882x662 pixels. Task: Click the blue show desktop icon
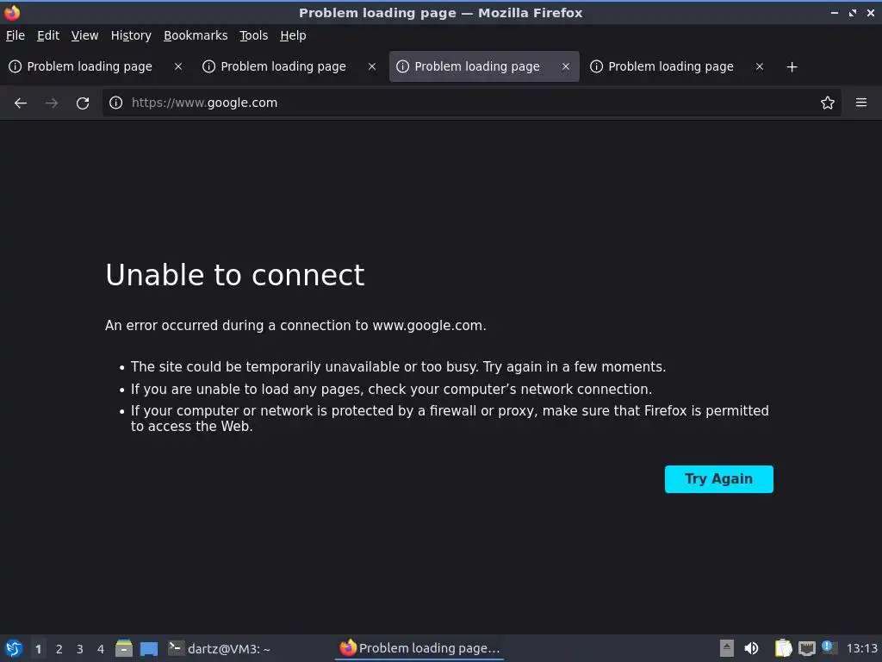point(149,648)
